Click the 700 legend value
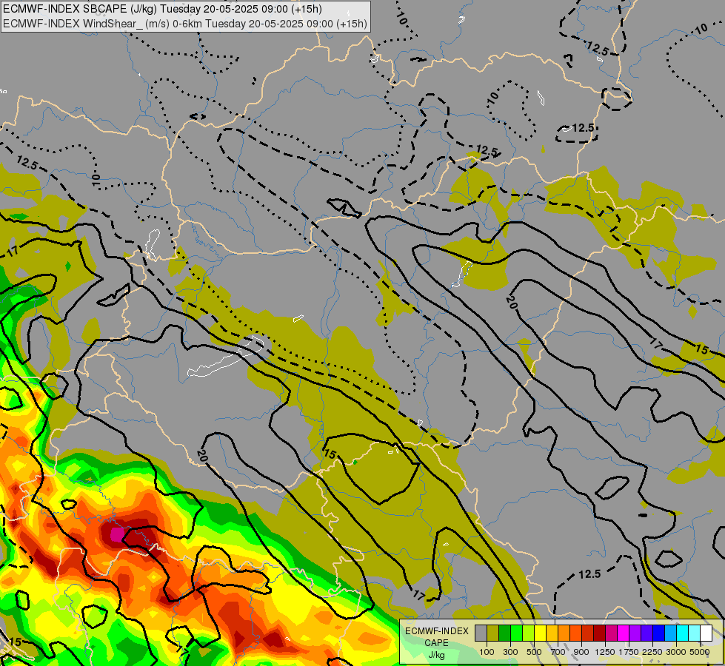This screenshot has height=666, width=725. tap(558, 652)
